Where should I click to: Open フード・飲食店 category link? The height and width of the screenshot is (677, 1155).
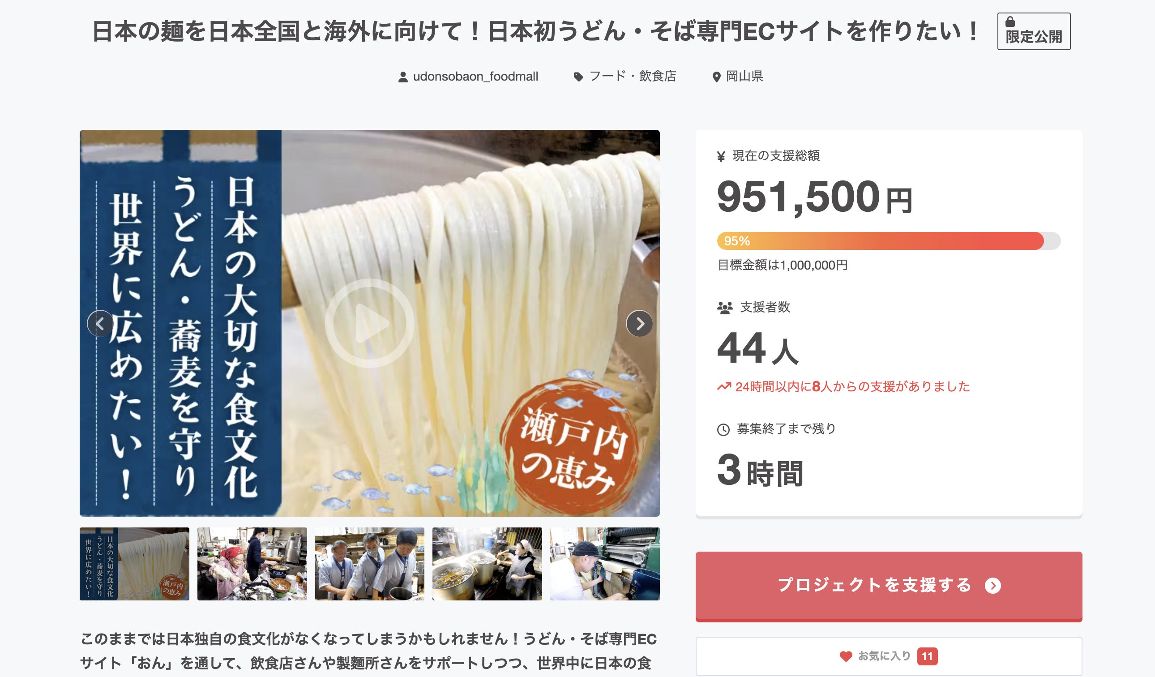coord(633,76)
